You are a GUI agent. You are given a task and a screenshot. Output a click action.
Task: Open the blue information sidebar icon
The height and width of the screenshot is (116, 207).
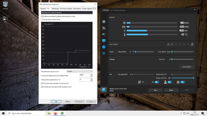(x=104, y=47)
